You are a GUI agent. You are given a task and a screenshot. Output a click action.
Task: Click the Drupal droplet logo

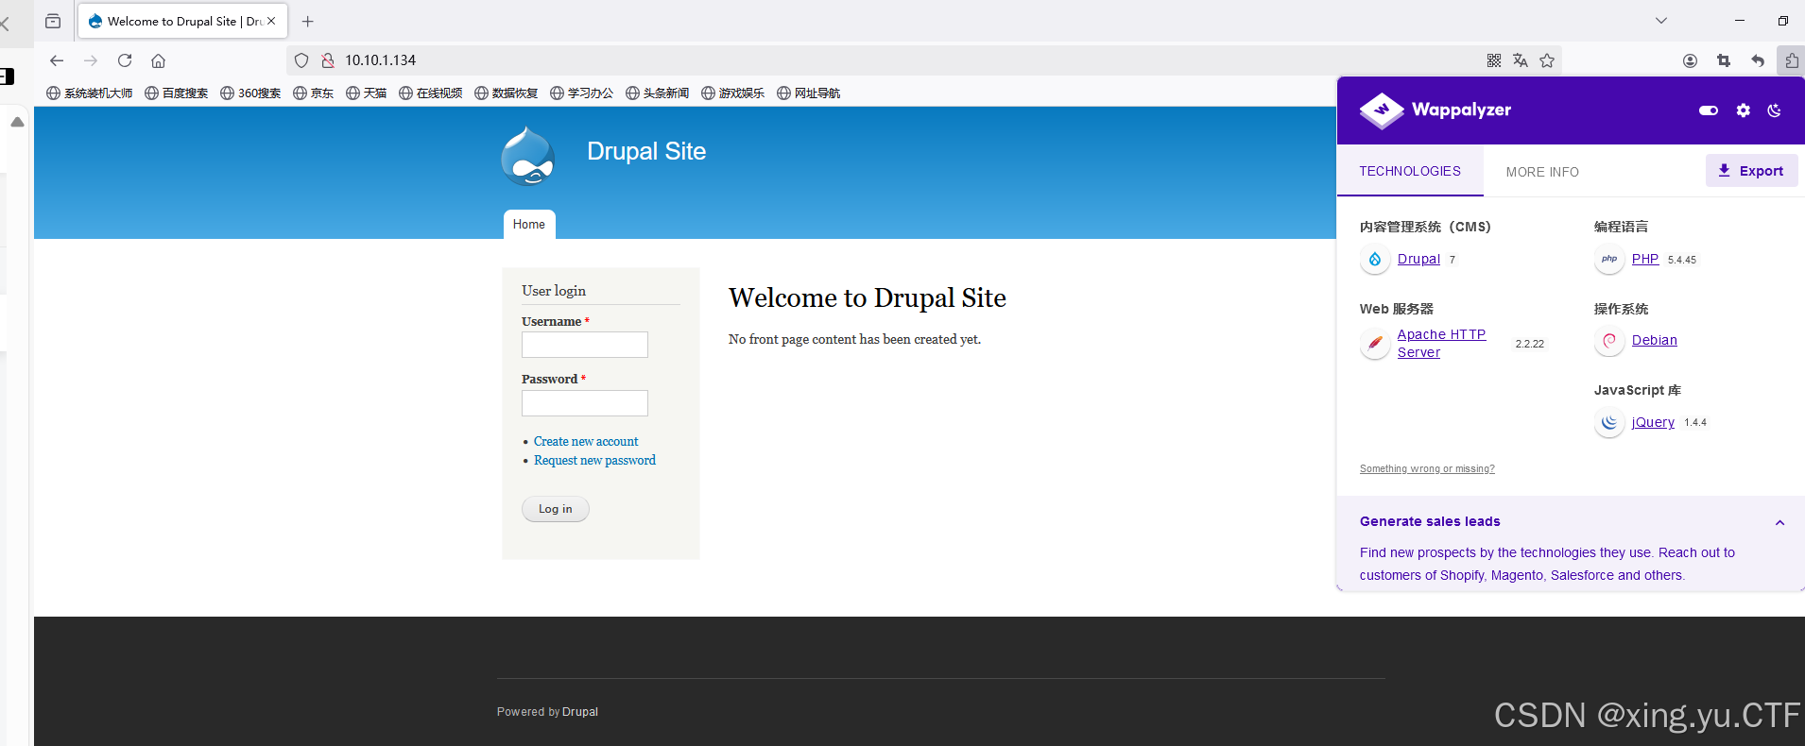[x=528, y=157]
